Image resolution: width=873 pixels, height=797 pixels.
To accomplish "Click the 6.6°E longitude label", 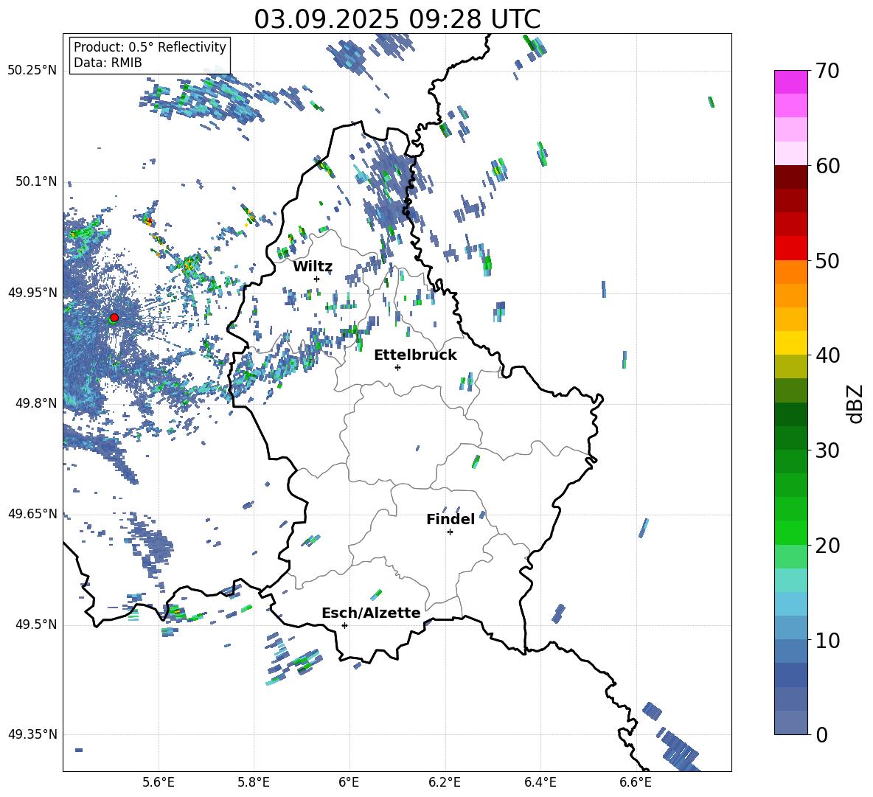I will pyautogui.click(x=636, y=782).
